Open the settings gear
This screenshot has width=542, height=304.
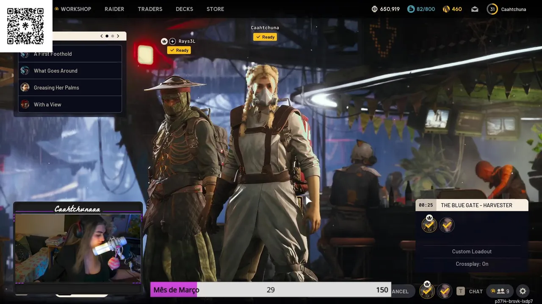523,291
